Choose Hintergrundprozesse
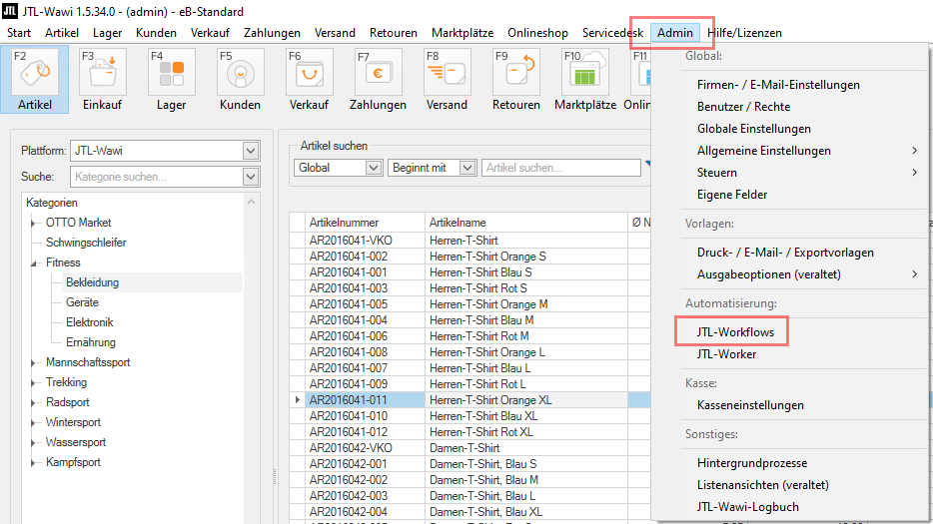 752,463
